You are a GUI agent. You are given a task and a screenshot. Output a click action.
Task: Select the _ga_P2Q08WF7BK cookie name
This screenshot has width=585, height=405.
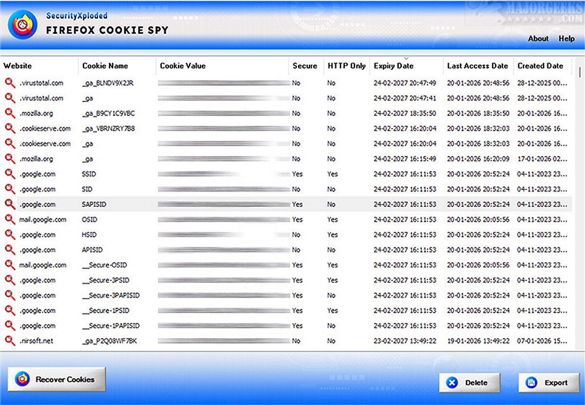coord(109,341)
